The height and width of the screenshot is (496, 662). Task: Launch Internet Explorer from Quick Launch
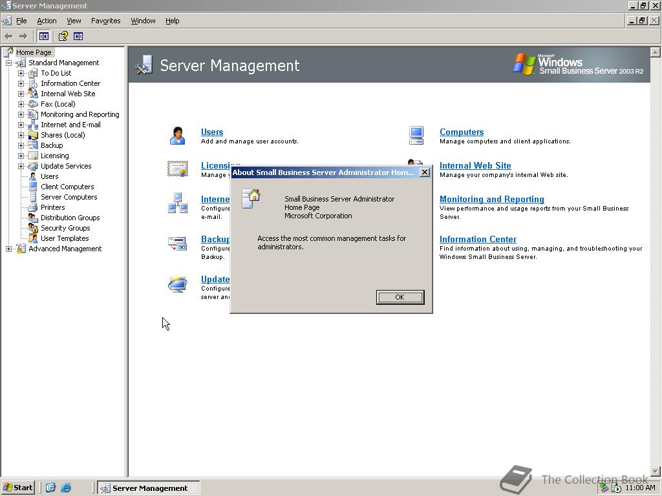pos(66,488)
